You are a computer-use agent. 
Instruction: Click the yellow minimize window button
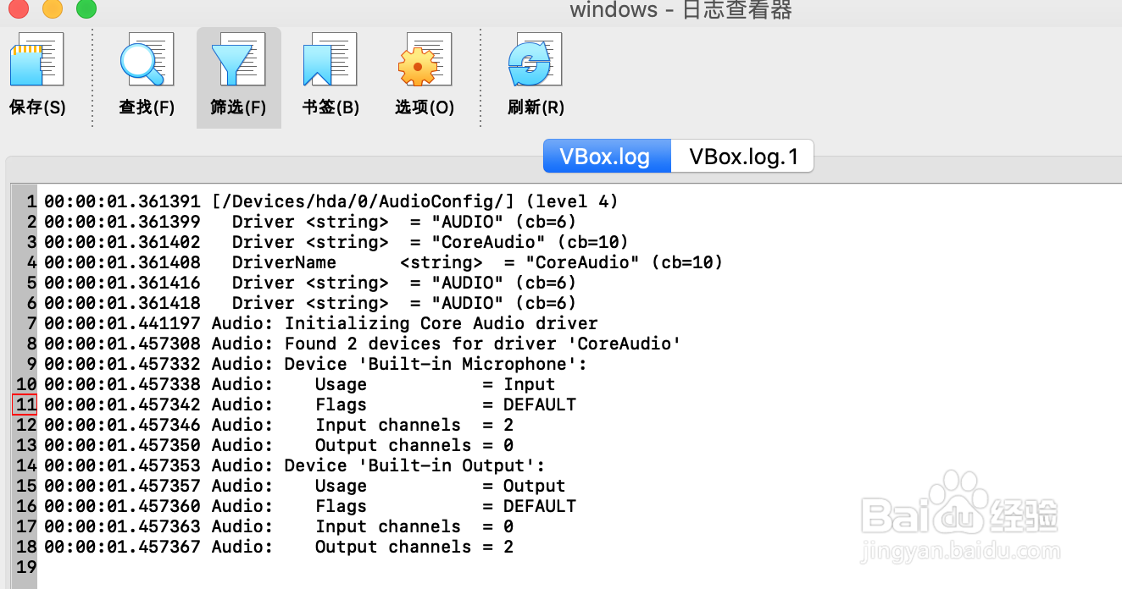[x=53, y=9]
